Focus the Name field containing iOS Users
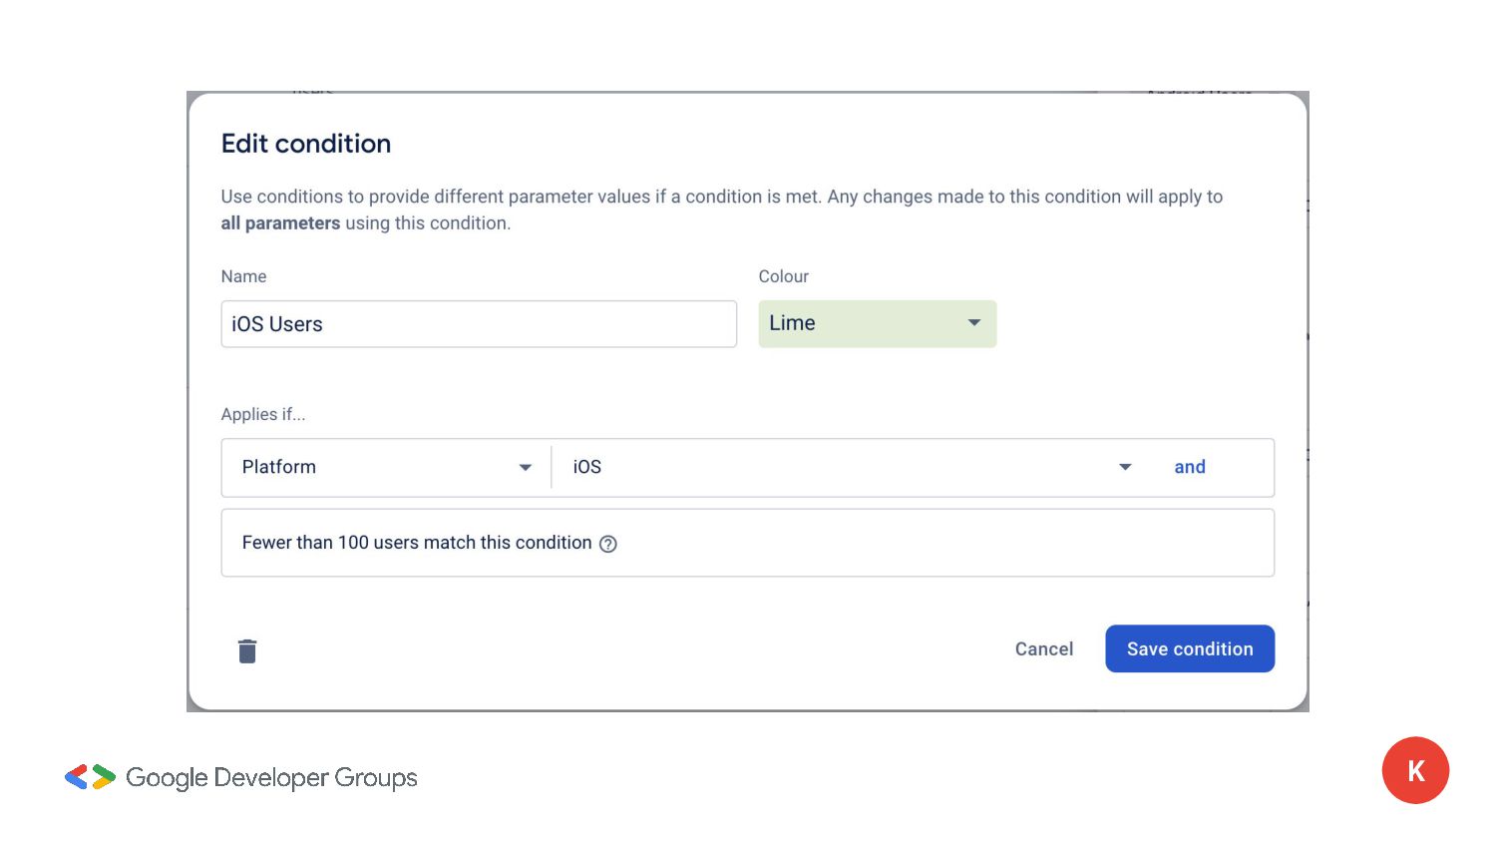Viewport: 1496px width, 842px height. (479, 324)
